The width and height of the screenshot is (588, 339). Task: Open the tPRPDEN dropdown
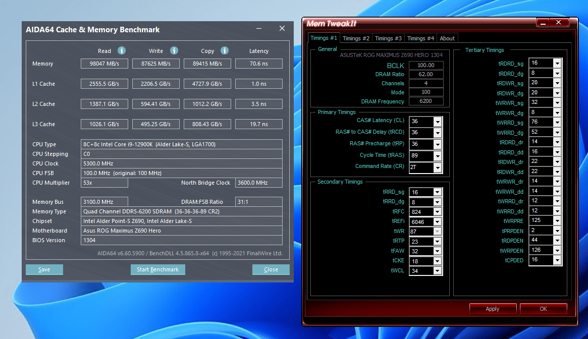[557, 231]
